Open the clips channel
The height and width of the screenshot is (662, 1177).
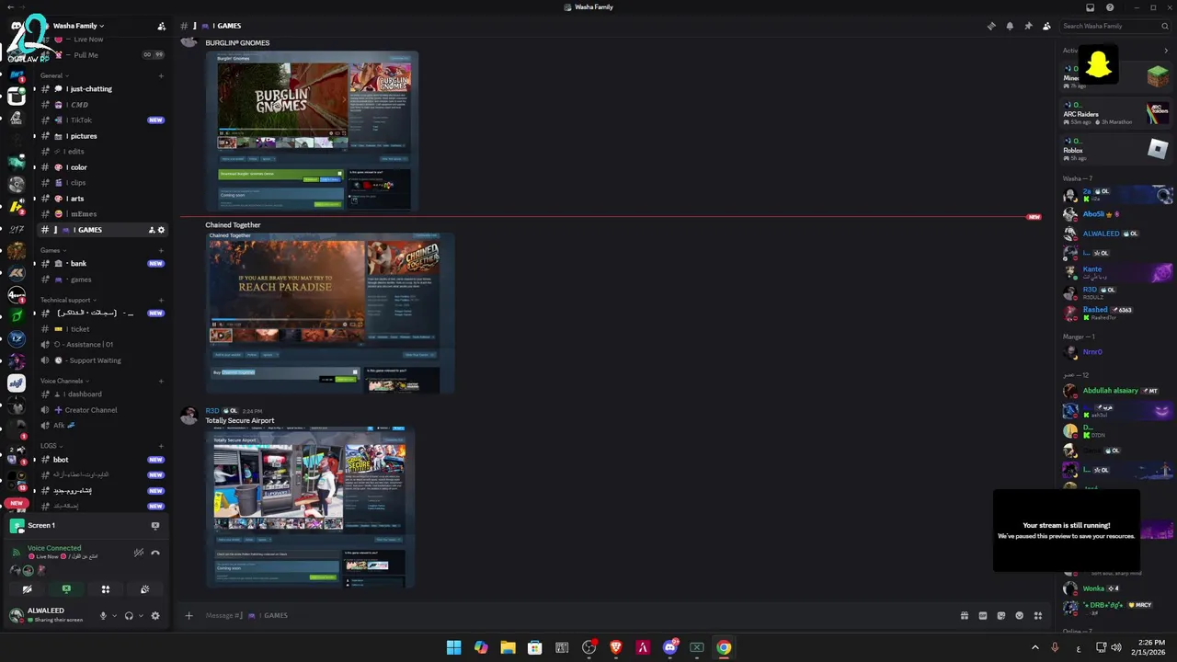pyautogui.click(x=102, y=183)
